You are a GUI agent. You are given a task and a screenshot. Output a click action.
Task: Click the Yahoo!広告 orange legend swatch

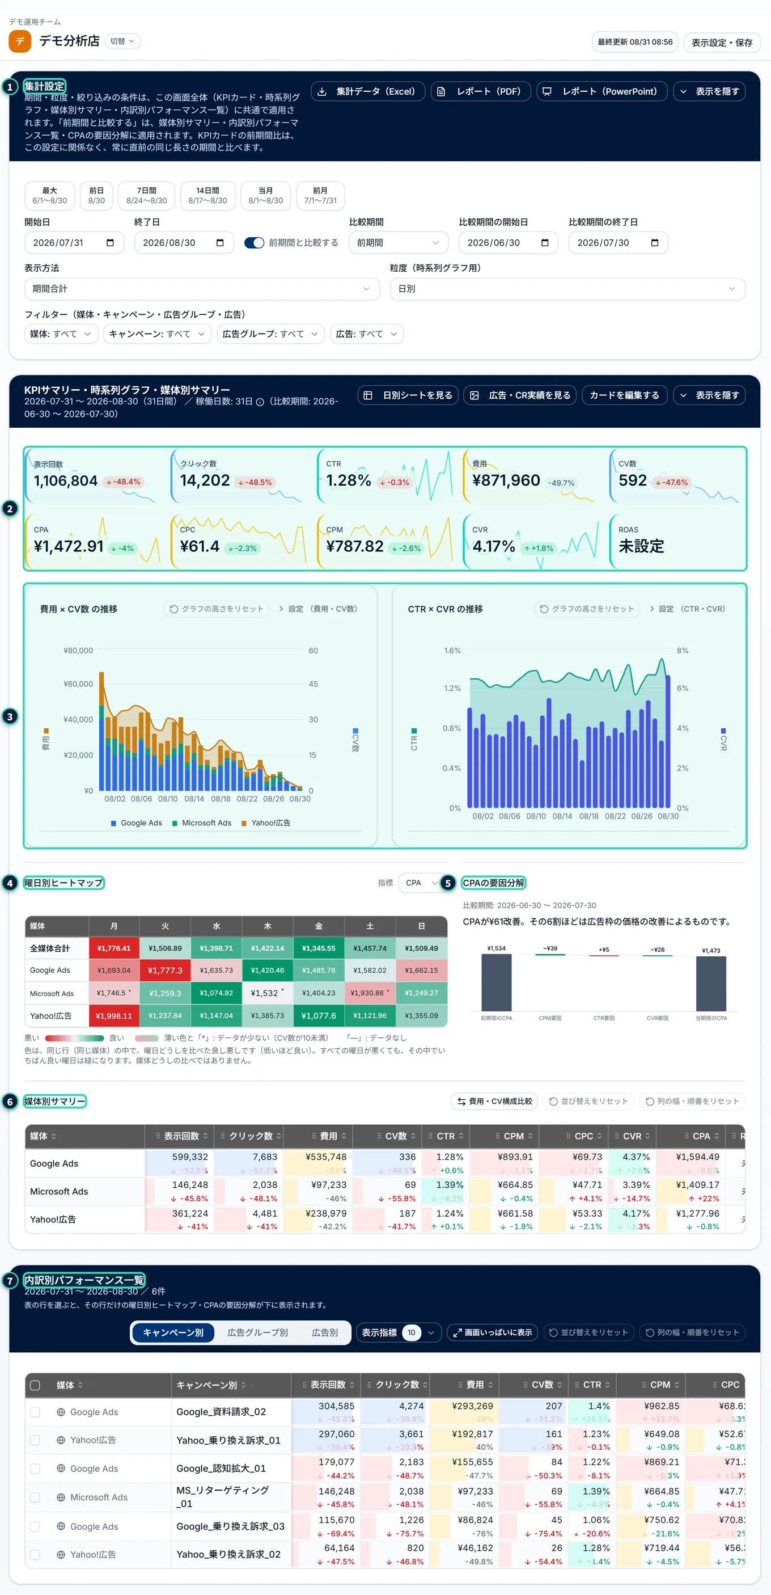pos(244,823)
